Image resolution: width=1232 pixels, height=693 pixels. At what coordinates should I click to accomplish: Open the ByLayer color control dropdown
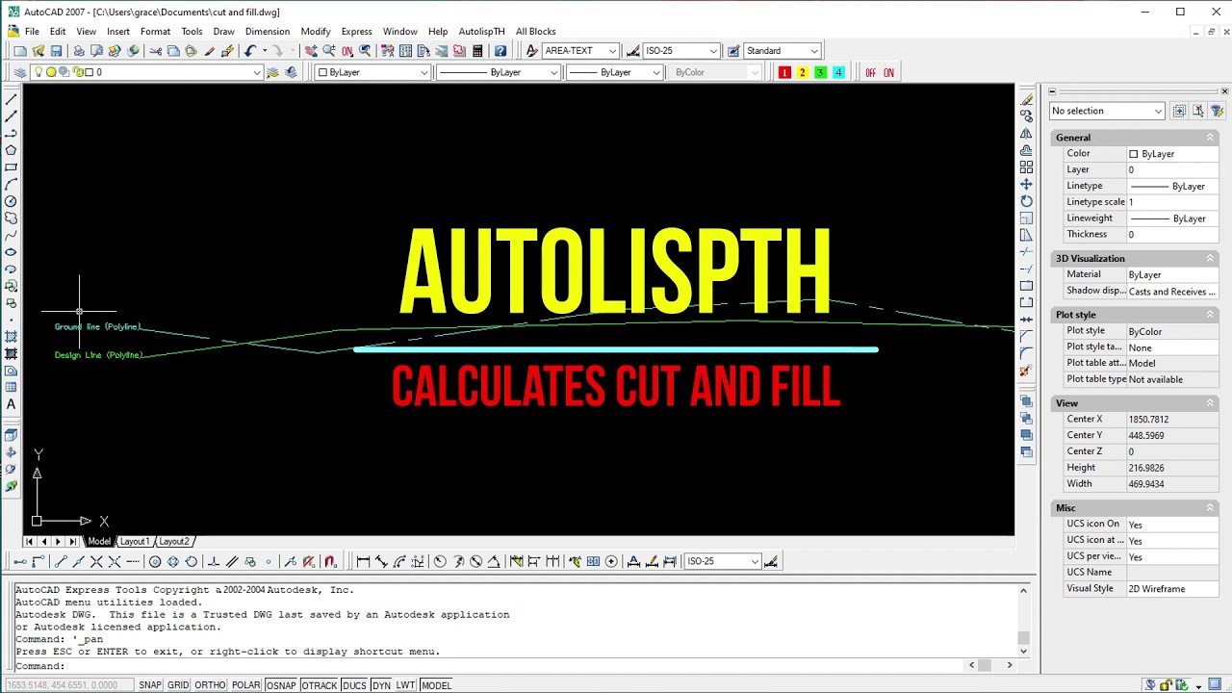pyautogui.click(x=372, y=72)
